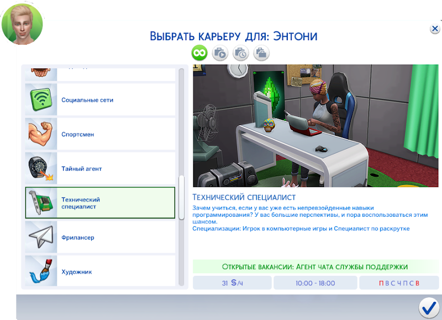This screenshot has width=442, height=320.
Task: Close the career selection dialog
Action: (435, 29)
